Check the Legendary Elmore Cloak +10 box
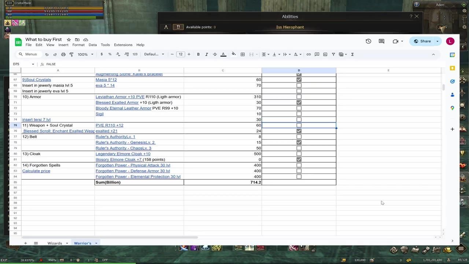 point(299,154)
